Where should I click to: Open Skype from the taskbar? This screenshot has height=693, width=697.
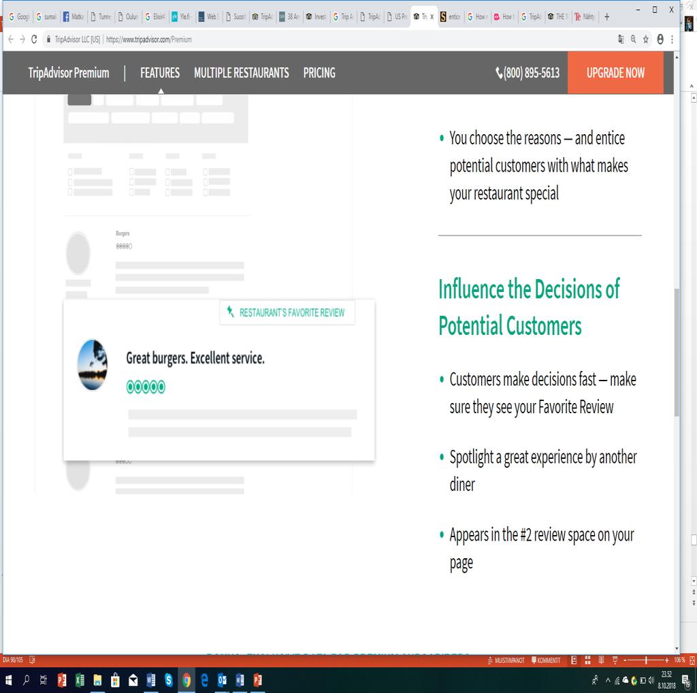point(169,680)
